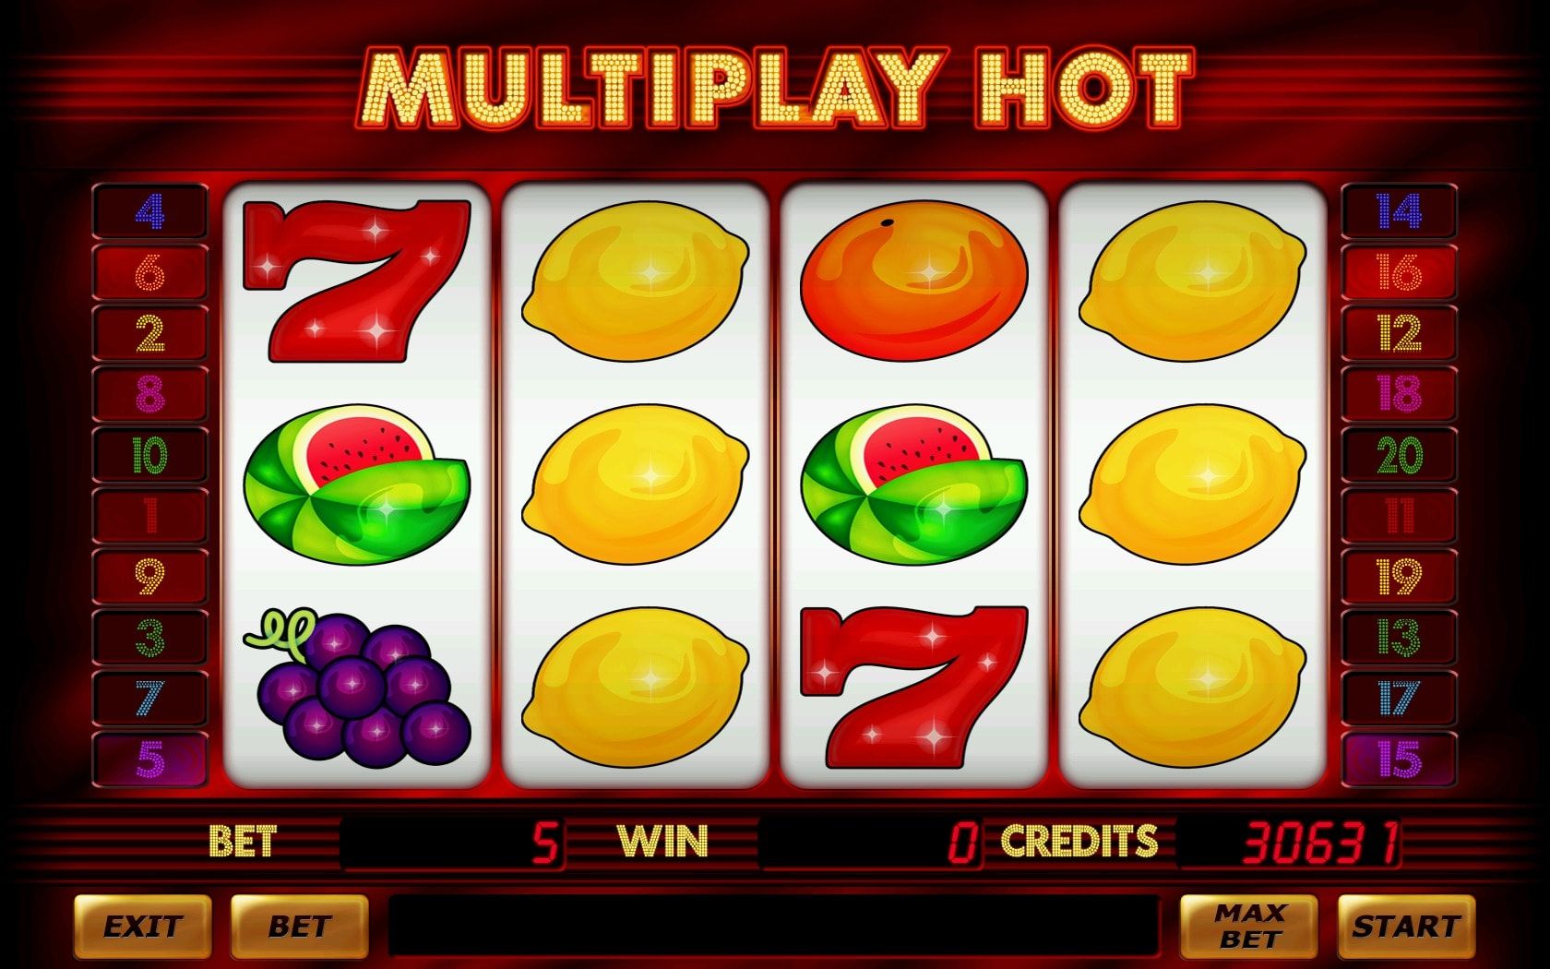Click the red 7 symbol on first reel
Screen dimensions: 1550x969
click(356, 281)
